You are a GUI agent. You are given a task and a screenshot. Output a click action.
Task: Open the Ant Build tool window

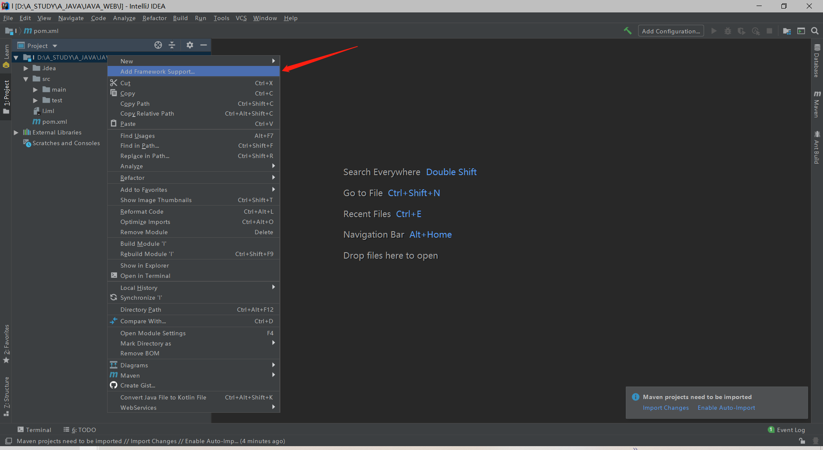tap(817, 147)
